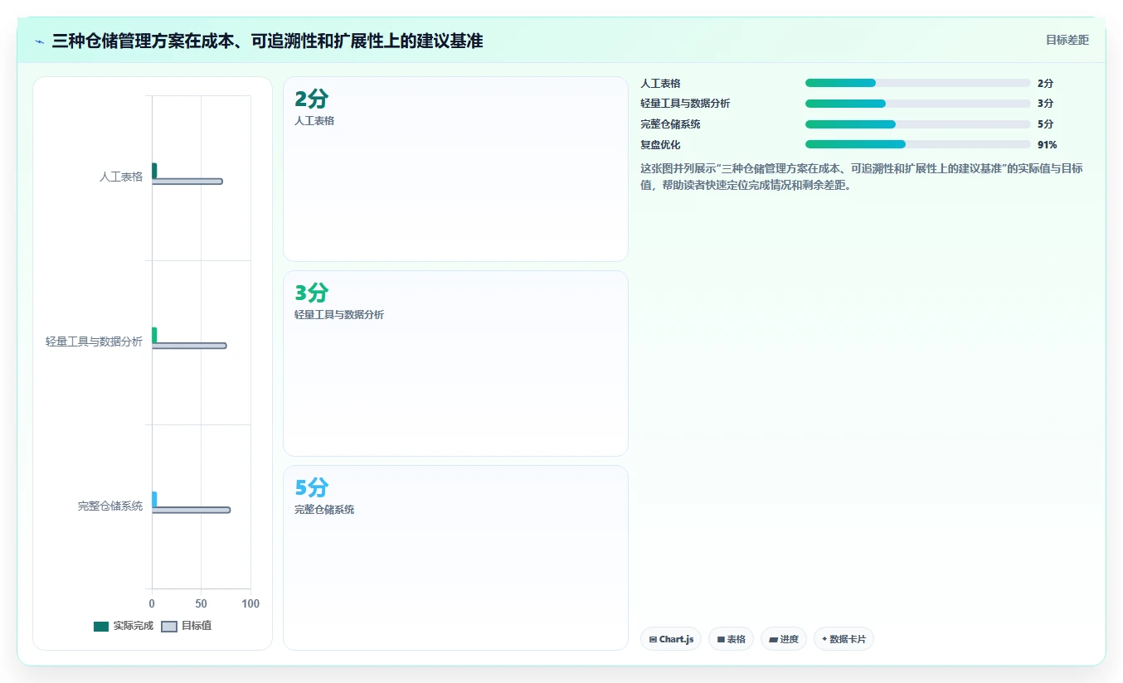Image resolution: width=1123 pixels, height=683 pixels.
Task: Click the 复盘优化 progress bar
Action: (917, 144)
